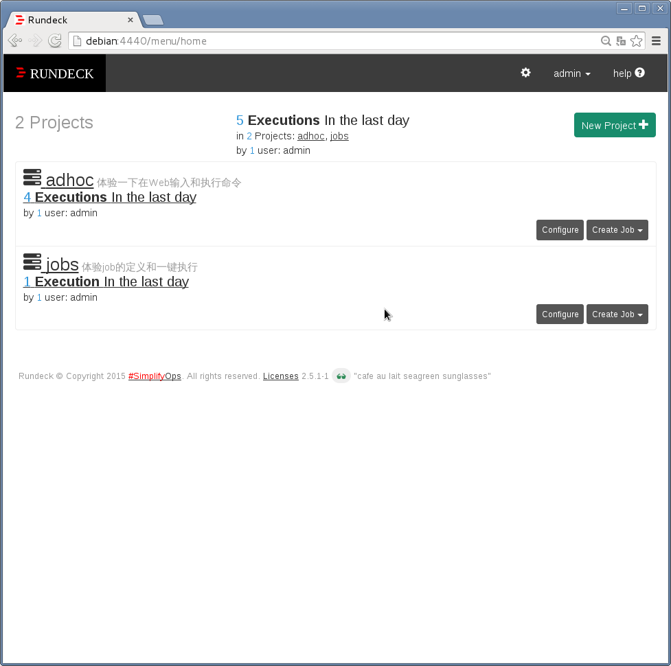This screenshot has height=666, width=671.
Task: Open the jobs link in the executions summary
Action: (x=339, y=136)
